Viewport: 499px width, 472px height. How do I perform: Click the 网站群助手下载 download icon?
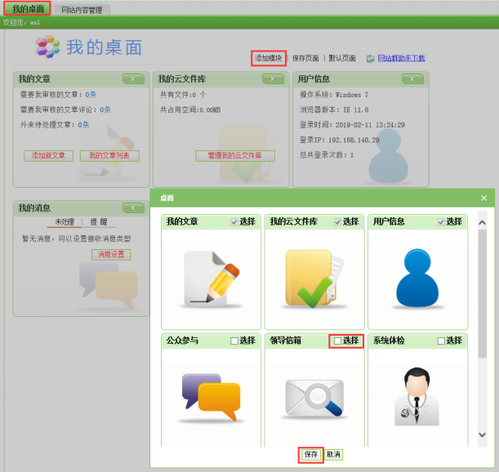click(370, 59)
